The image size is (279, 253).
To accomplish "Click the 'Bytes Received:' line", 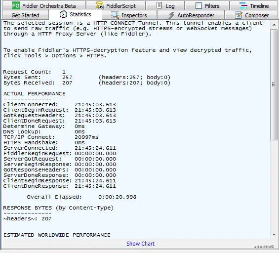I will click(x=87, y=83).
